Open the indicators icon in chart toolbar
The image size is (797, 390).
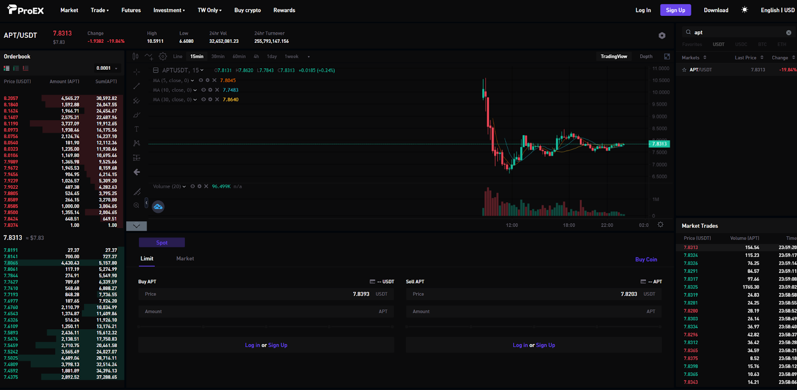149,56
